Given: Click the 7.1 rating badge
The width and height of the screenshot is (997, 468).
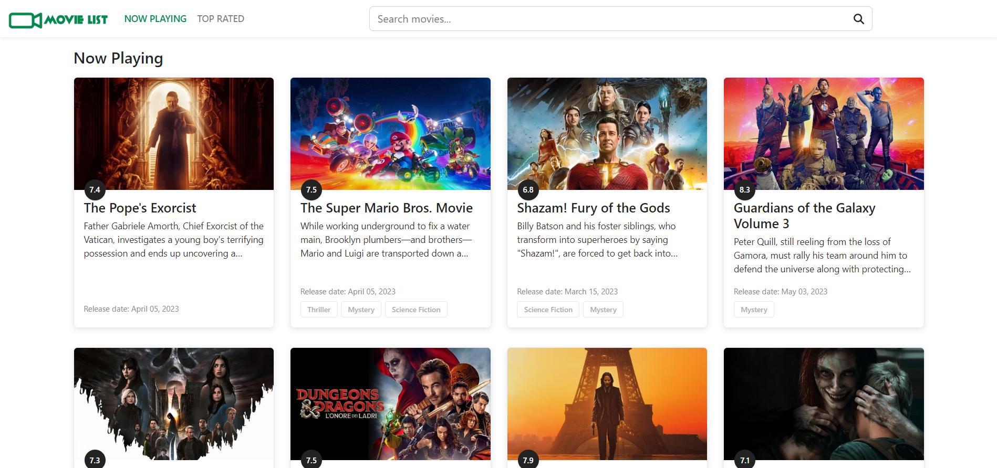Looking at the screenshot, I should click(745, 460).
